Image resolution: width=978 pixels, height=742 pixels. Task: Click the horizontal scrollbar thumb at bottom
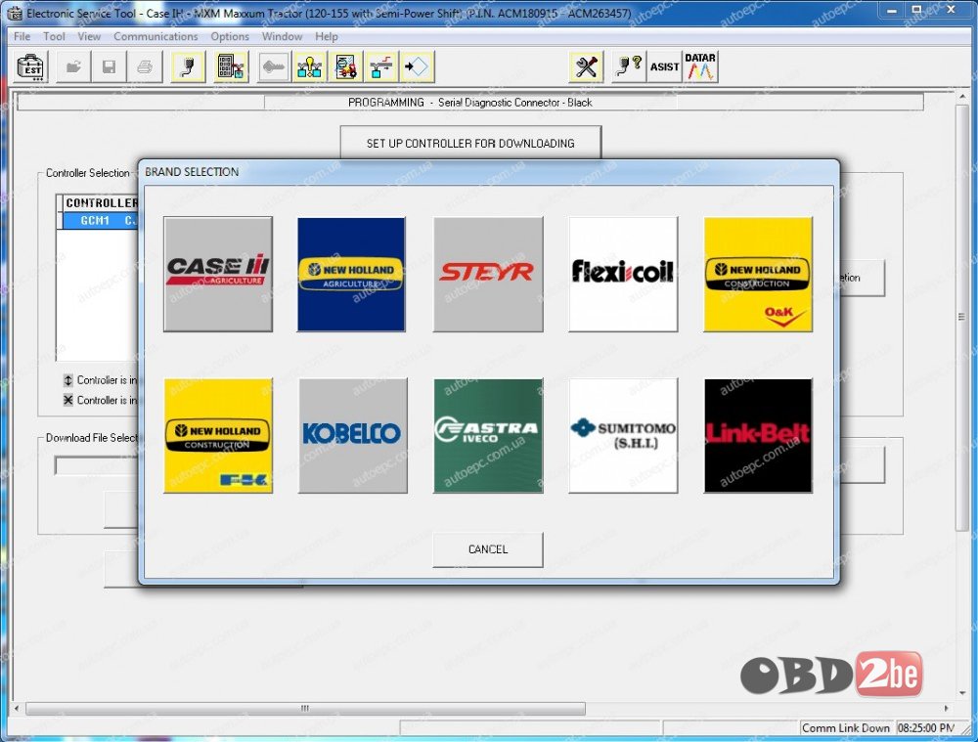(x=305, y=709)
